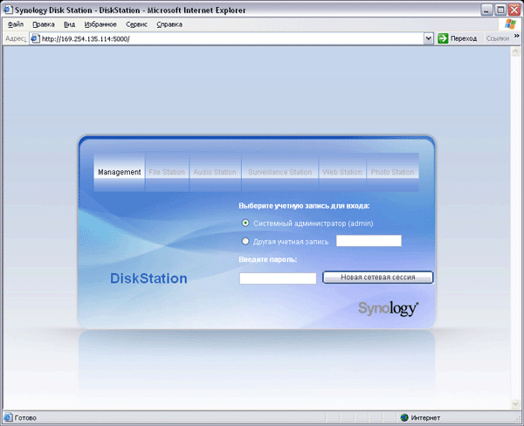524x426 pixels.
Task: Click the Internet Explorer title bar icon
Action: pos(8,10)
